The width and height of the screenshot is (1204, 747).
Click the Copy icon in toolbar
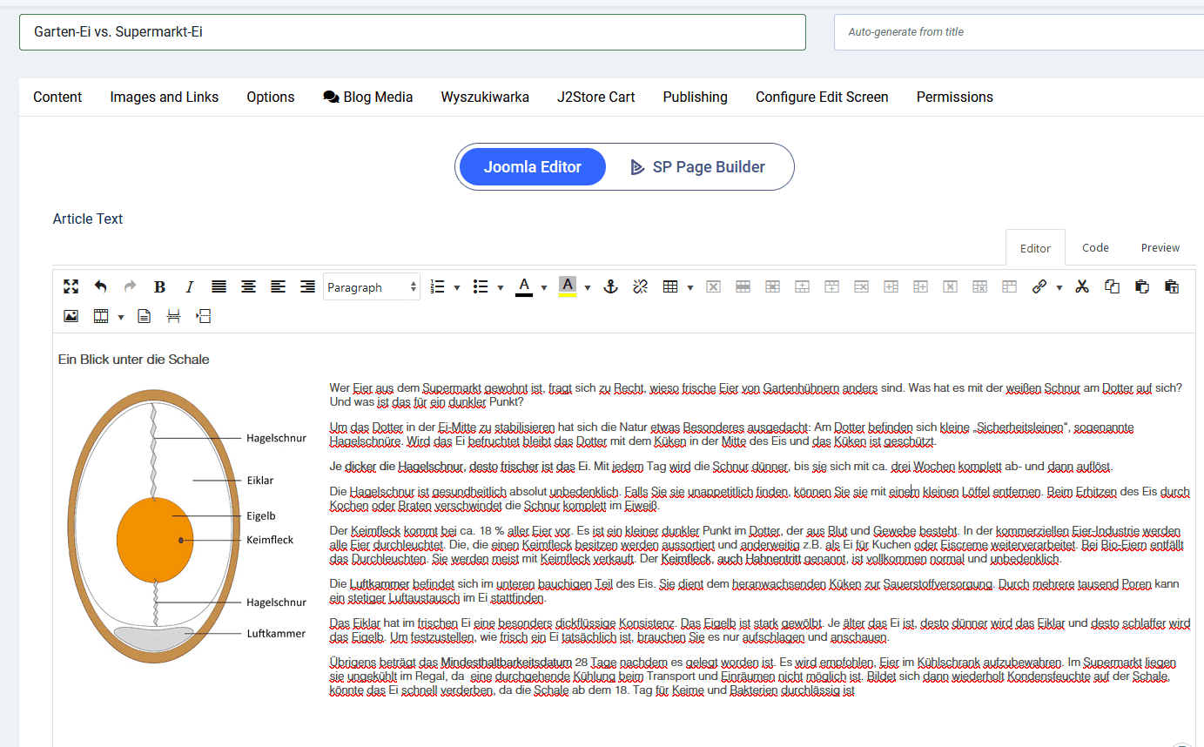click(x=1112, y=286)
